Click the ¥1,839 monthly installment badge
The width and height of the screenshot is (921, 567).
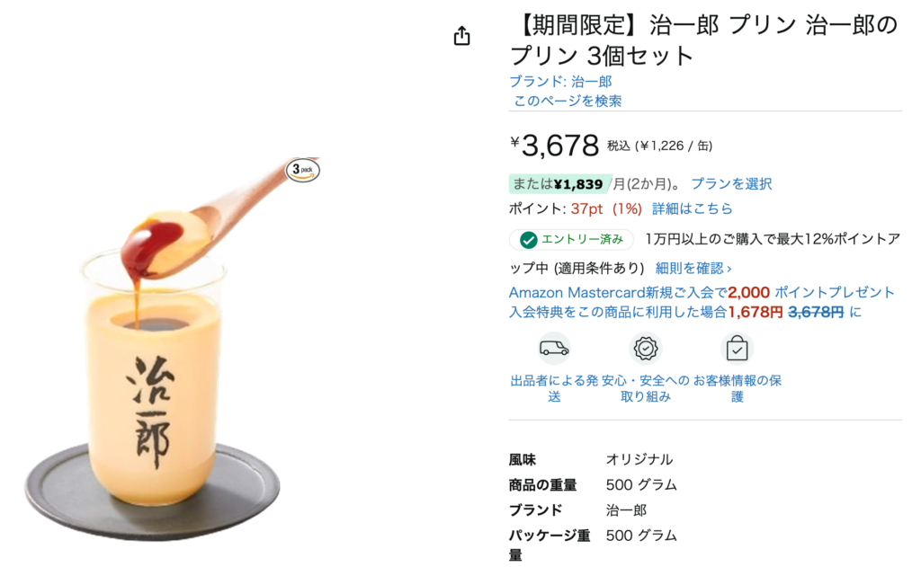point(559,183)
